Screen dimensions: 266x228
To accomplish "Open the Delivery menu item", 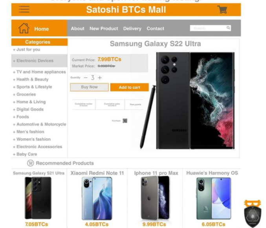I will point(132,29).
